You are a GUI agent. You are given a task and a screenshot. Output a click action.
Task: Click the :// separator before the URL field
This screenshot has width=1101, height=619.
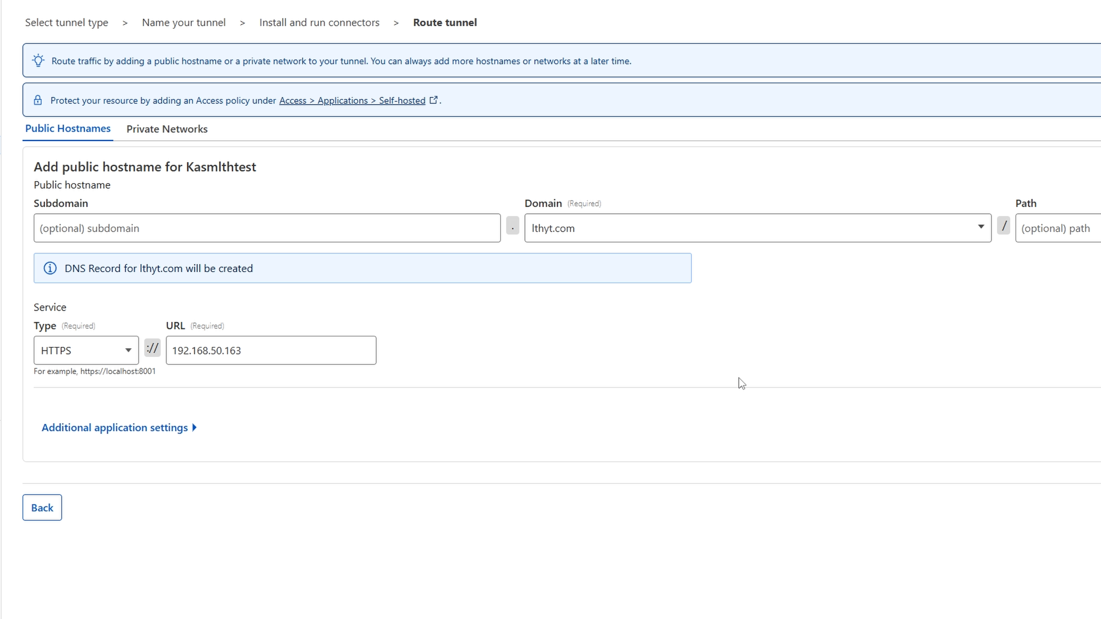pos(152,348)
